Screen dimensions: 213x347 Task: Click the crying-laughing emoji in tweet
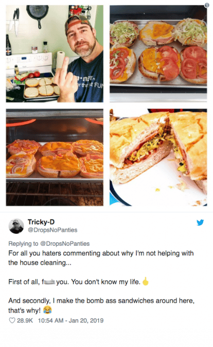(47, 310)
